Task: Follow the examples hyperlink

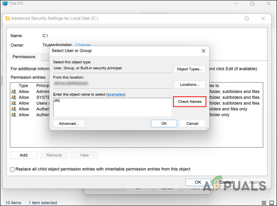Action: (x=115, y=95)
